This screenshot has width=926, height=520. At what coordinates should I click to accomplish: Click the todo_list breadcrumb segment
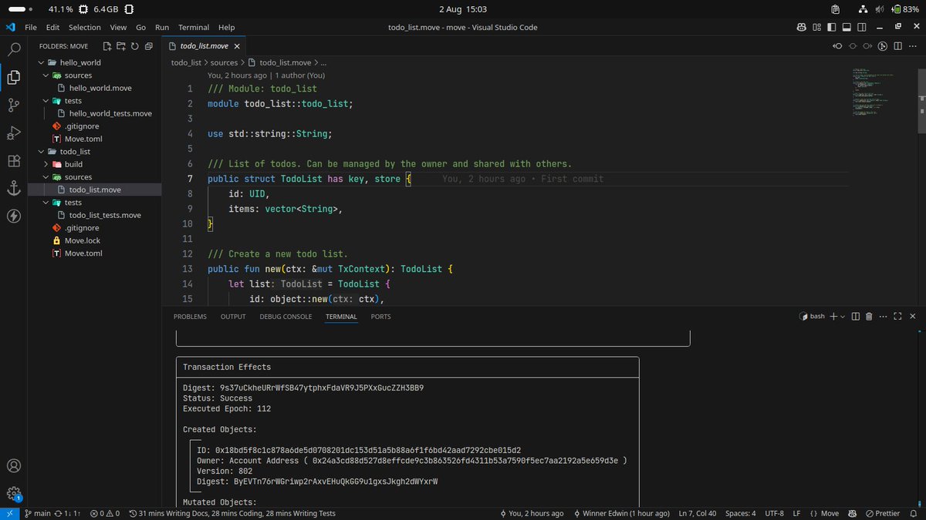186,62
